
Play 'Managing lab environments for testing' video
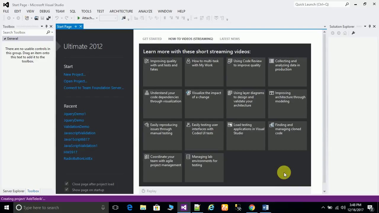[204, 167]
